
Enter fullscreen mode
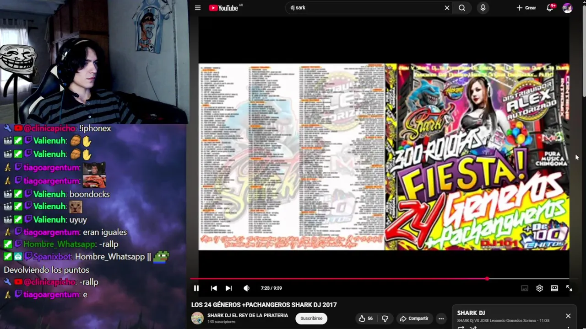click(569, 288)
